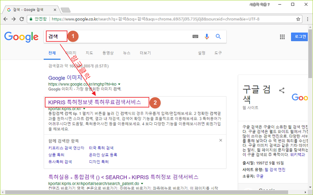Start voice search with the microphone icon

(x=207, y=36)
